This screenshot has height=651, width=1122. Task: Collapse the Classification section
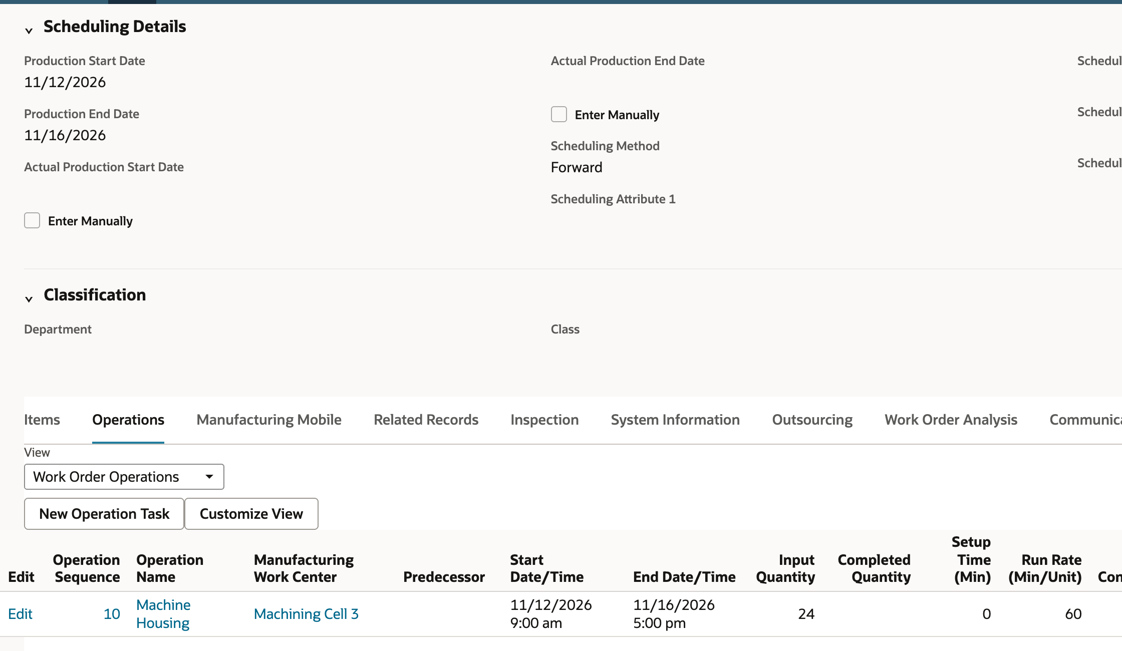[29, 299]
